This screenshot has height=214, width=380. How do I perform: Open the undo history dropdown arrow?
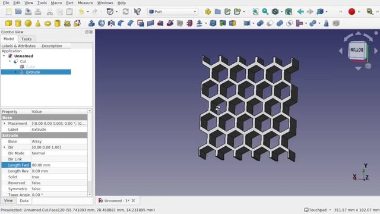[87, 12]
